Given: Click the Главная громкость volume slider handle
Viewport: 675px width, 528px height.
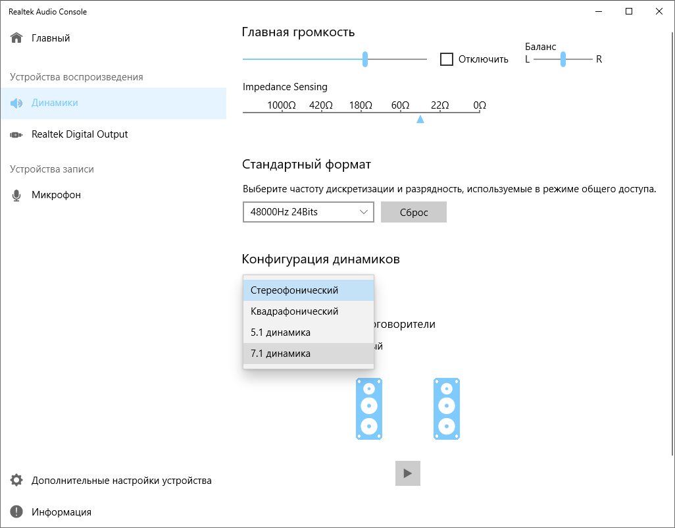Looking at the screenshot, I should (365, 59).
